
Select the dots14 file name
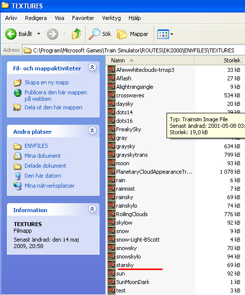[124, 112]
